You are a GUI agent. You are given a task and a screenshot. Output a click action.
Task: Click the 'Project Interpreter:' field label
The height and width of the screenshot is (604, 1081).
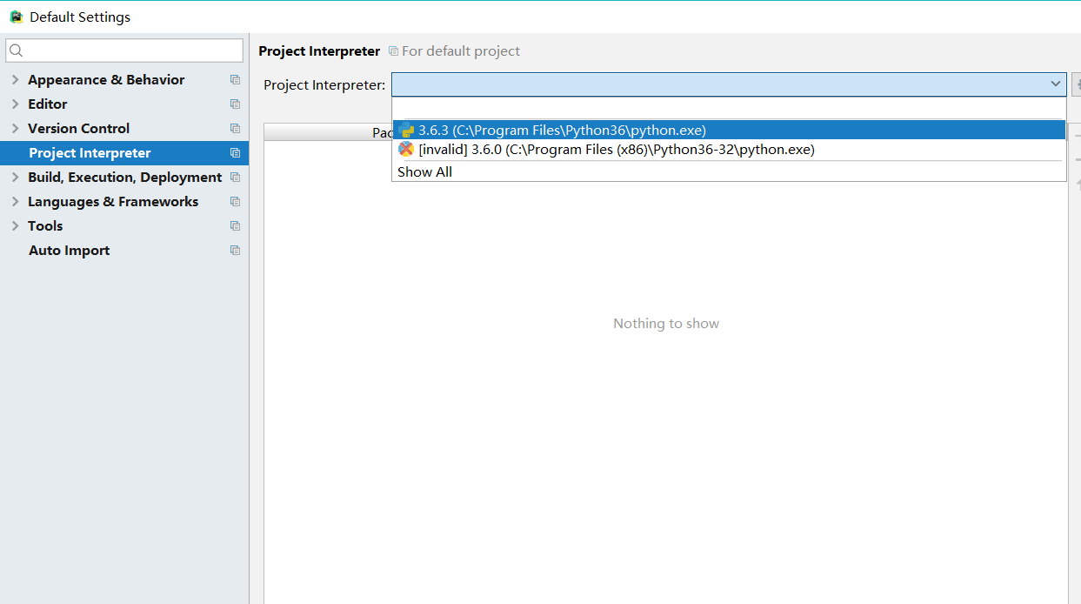pos(324,84)
